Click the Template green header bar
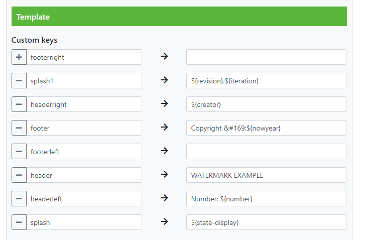 point(179,17)
